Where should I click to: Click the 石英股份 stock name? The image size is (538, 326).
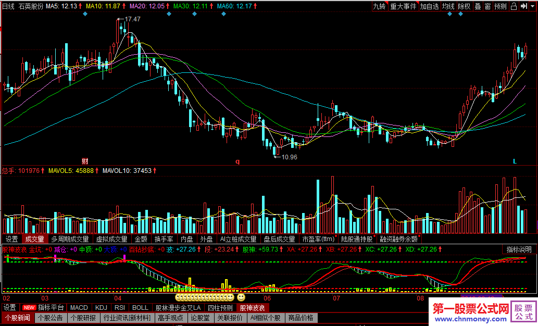[31, 6]
